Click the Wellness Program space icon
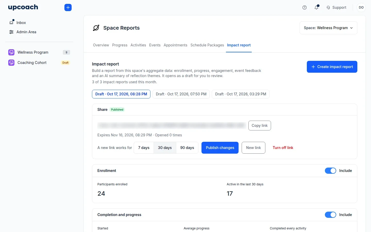The width and height of the screenshot is (371, 232). pyautogui.click(x=11, y=52)
